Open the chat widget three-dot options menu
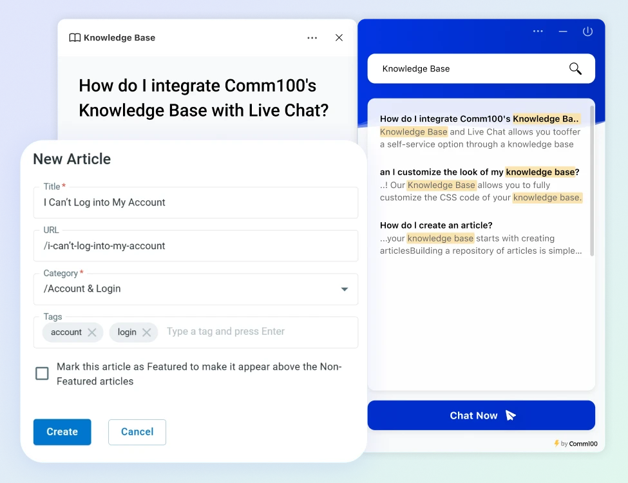This screenshot has width=628, height=483. point(538,32)
